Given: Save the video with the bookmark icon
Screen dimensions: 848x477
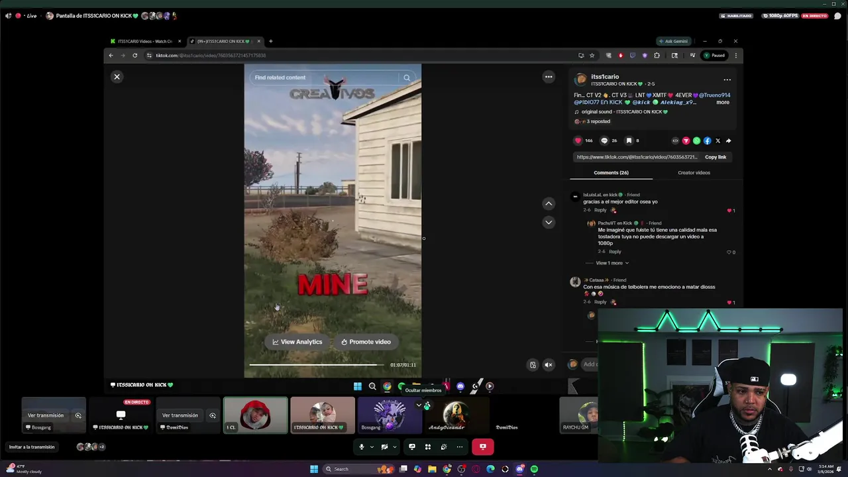Looking at the screenshot, I should click(629, 140).
